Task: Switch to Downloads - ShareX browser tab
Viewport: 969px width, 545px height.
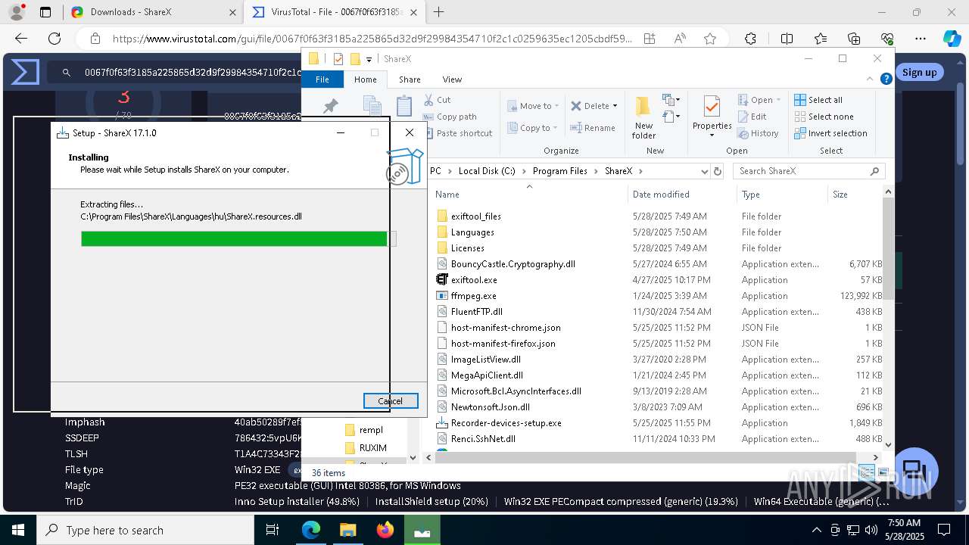Action: click(154, 12)
